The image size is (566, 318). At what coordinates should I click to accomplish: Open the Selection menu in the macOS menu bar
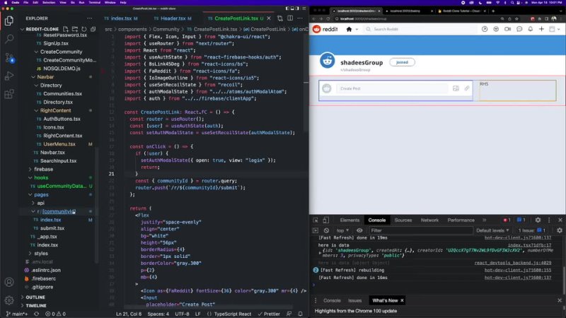[49, 3]
